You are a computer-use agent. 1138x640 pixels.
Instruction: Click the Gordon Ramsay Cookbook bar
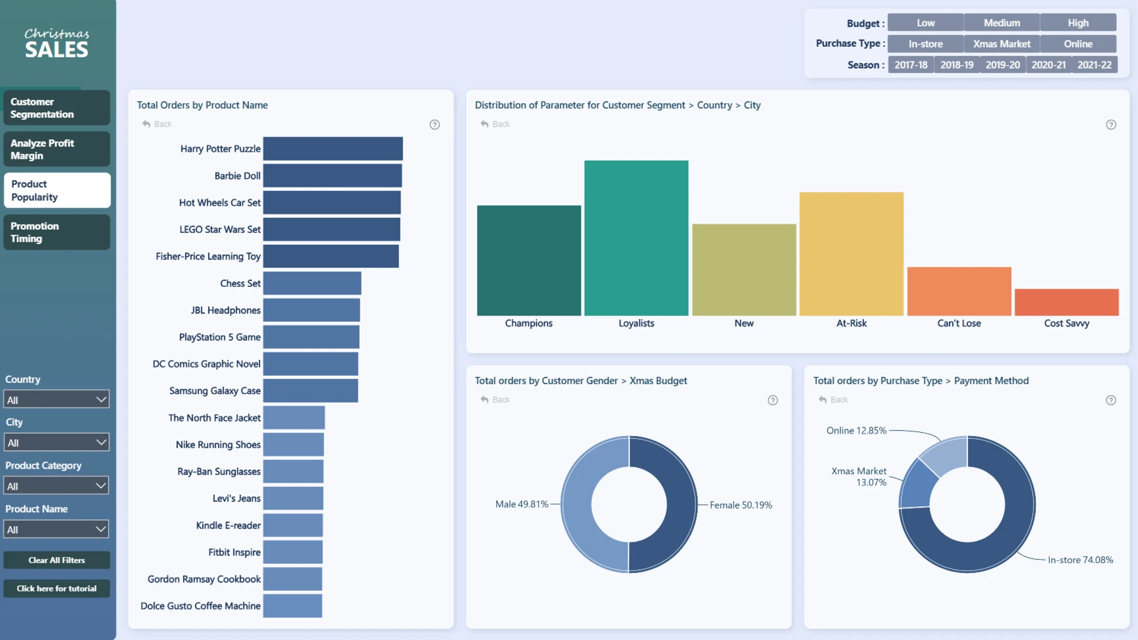click(293, 579)
